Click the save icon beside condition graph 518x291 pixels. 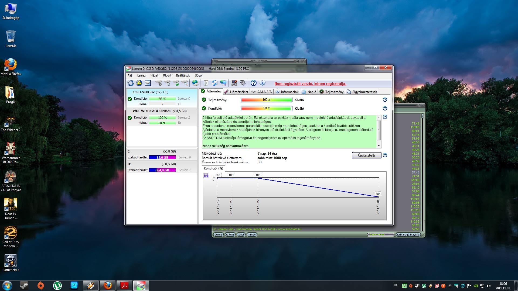206,175
